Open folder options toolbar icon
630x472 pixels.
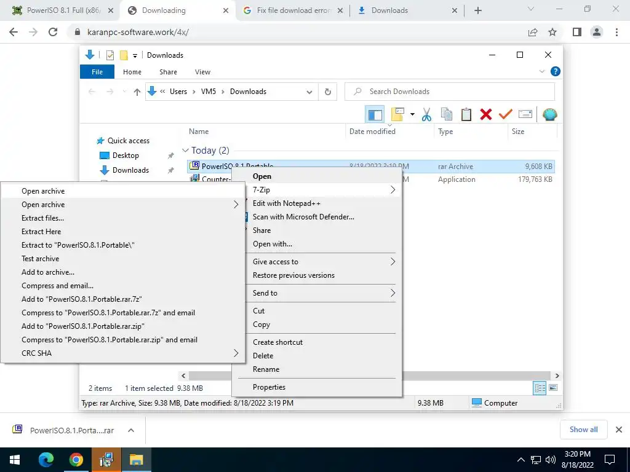(397, 114)
